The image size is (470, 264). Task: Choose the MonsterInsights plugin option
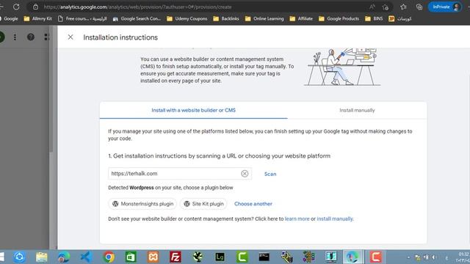tap(142, 204)
